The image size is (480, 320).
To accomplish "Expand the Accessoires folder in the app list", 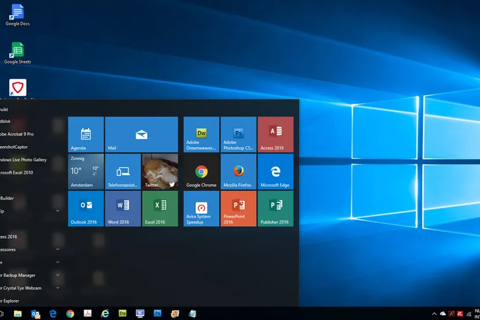I will tap(57, 250).
